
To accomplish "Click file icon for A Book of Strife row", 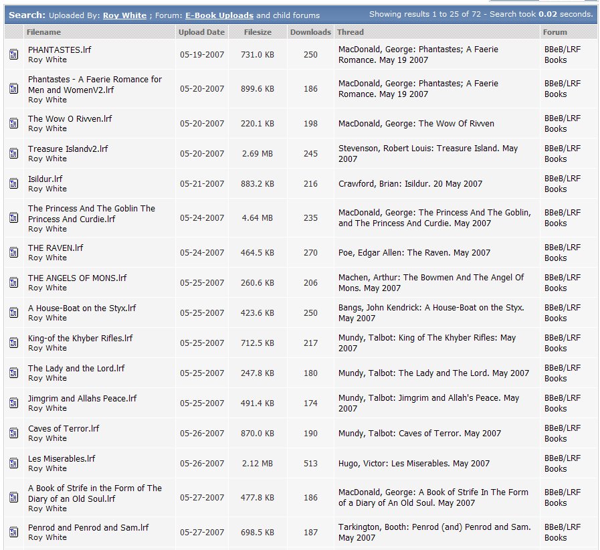I will 14,498.
